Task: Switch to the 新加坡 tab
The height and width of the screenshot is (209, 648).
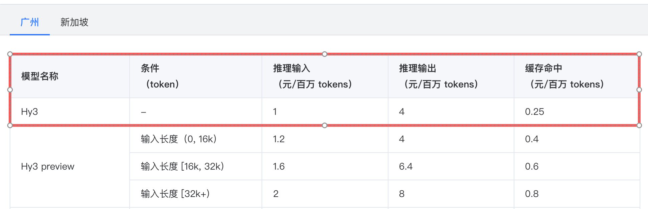Action: coord(74,22)
